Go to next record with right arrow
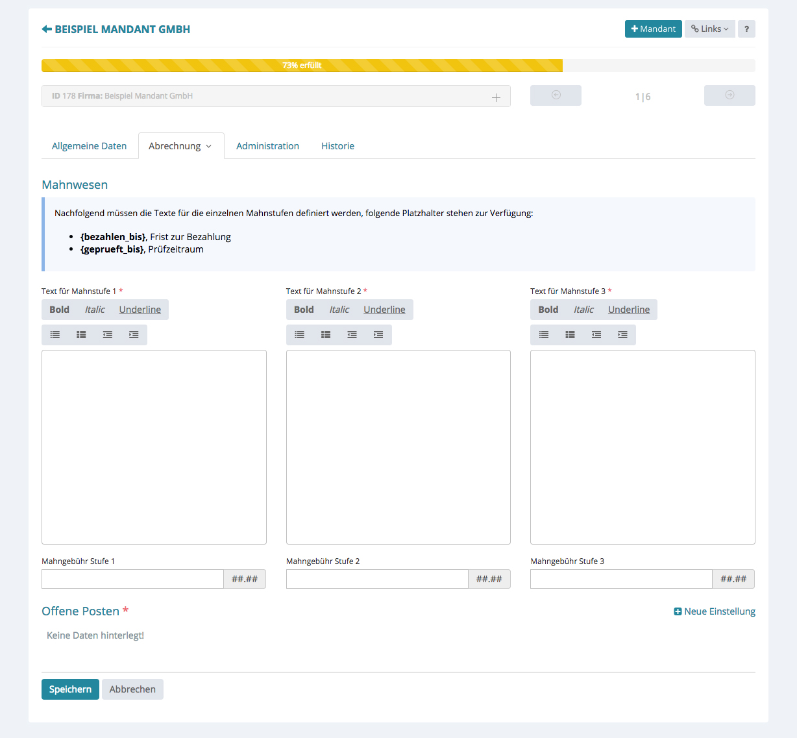This screenshot has width=797, height=738. (x=730, y=95)
